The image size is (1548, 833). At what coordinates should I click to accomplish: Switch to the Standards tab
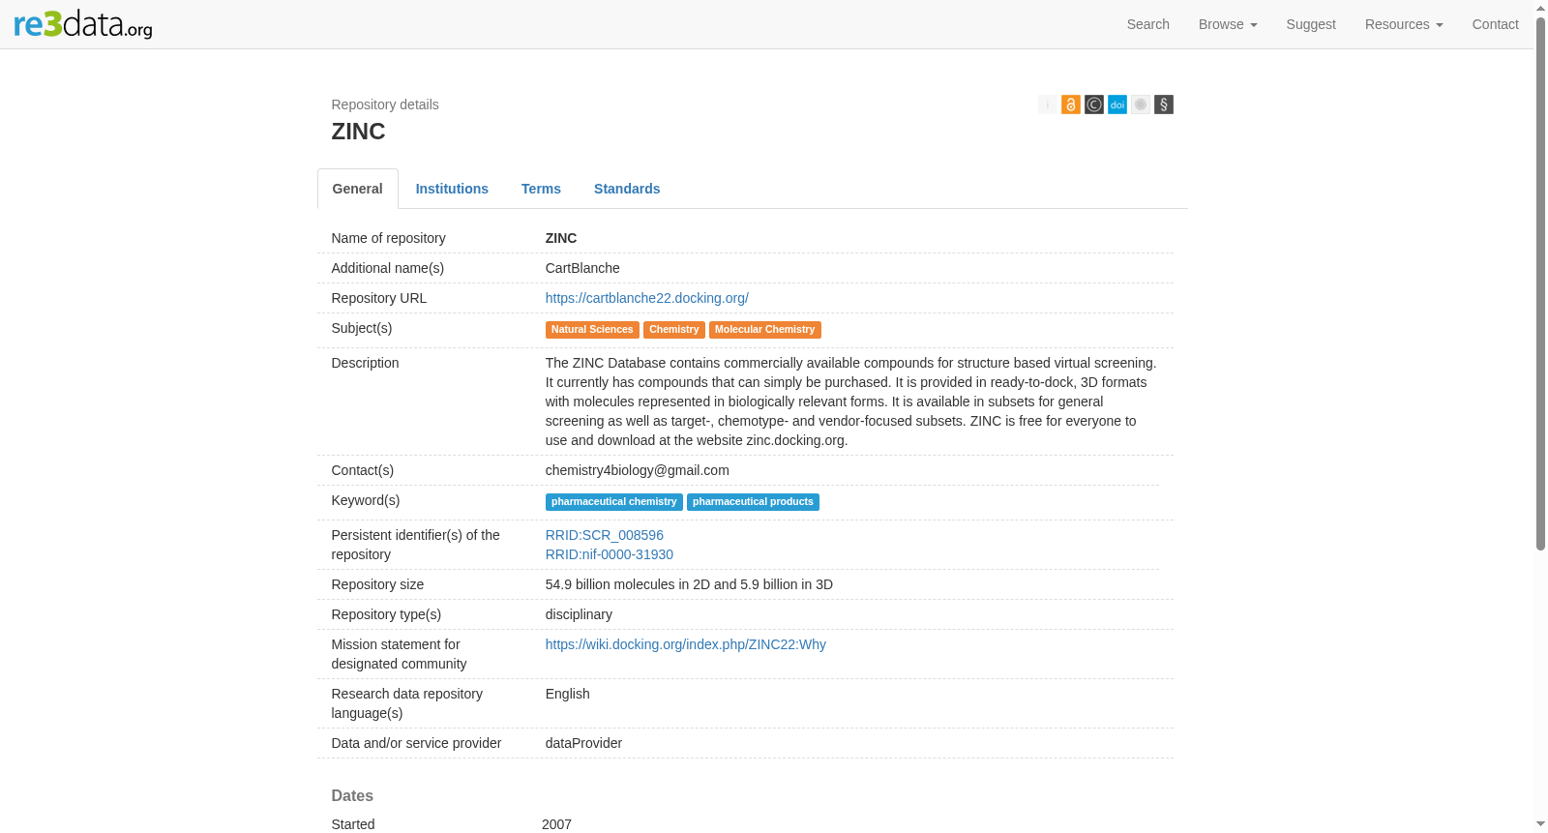[x=627, y=189]
